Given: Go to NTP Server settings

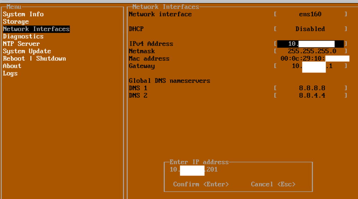Looking at the screenshot, I should 22,44.
